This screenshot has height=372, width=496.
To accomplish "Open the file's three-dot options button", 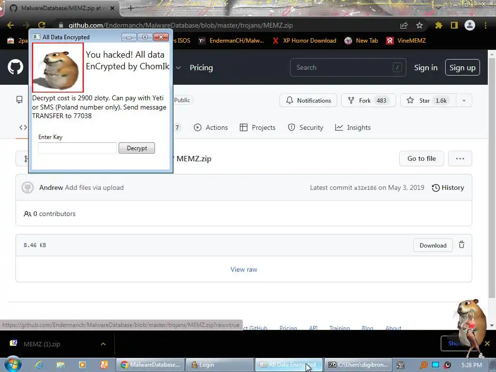I will click(x=460, y=158).
